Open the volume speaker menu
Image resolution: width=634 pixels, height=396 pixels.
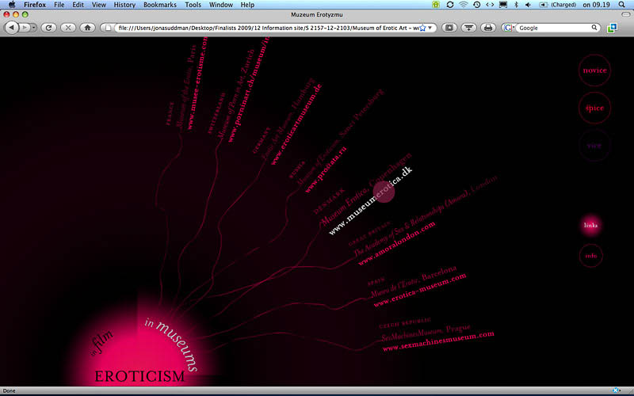coord(528,5)
